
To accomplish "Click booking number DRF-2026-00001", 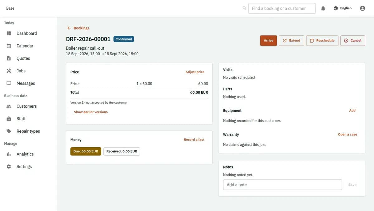I will coord(88,39).
